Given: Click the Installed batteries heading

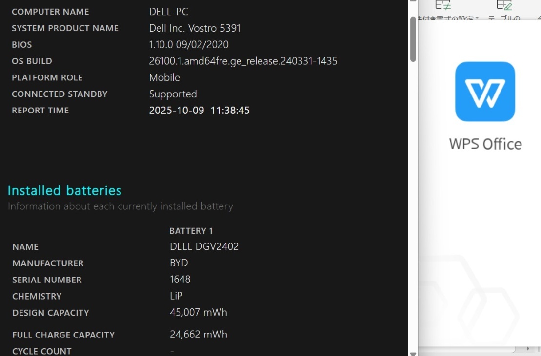Looking at the screenshot, I should coord(64,190).
